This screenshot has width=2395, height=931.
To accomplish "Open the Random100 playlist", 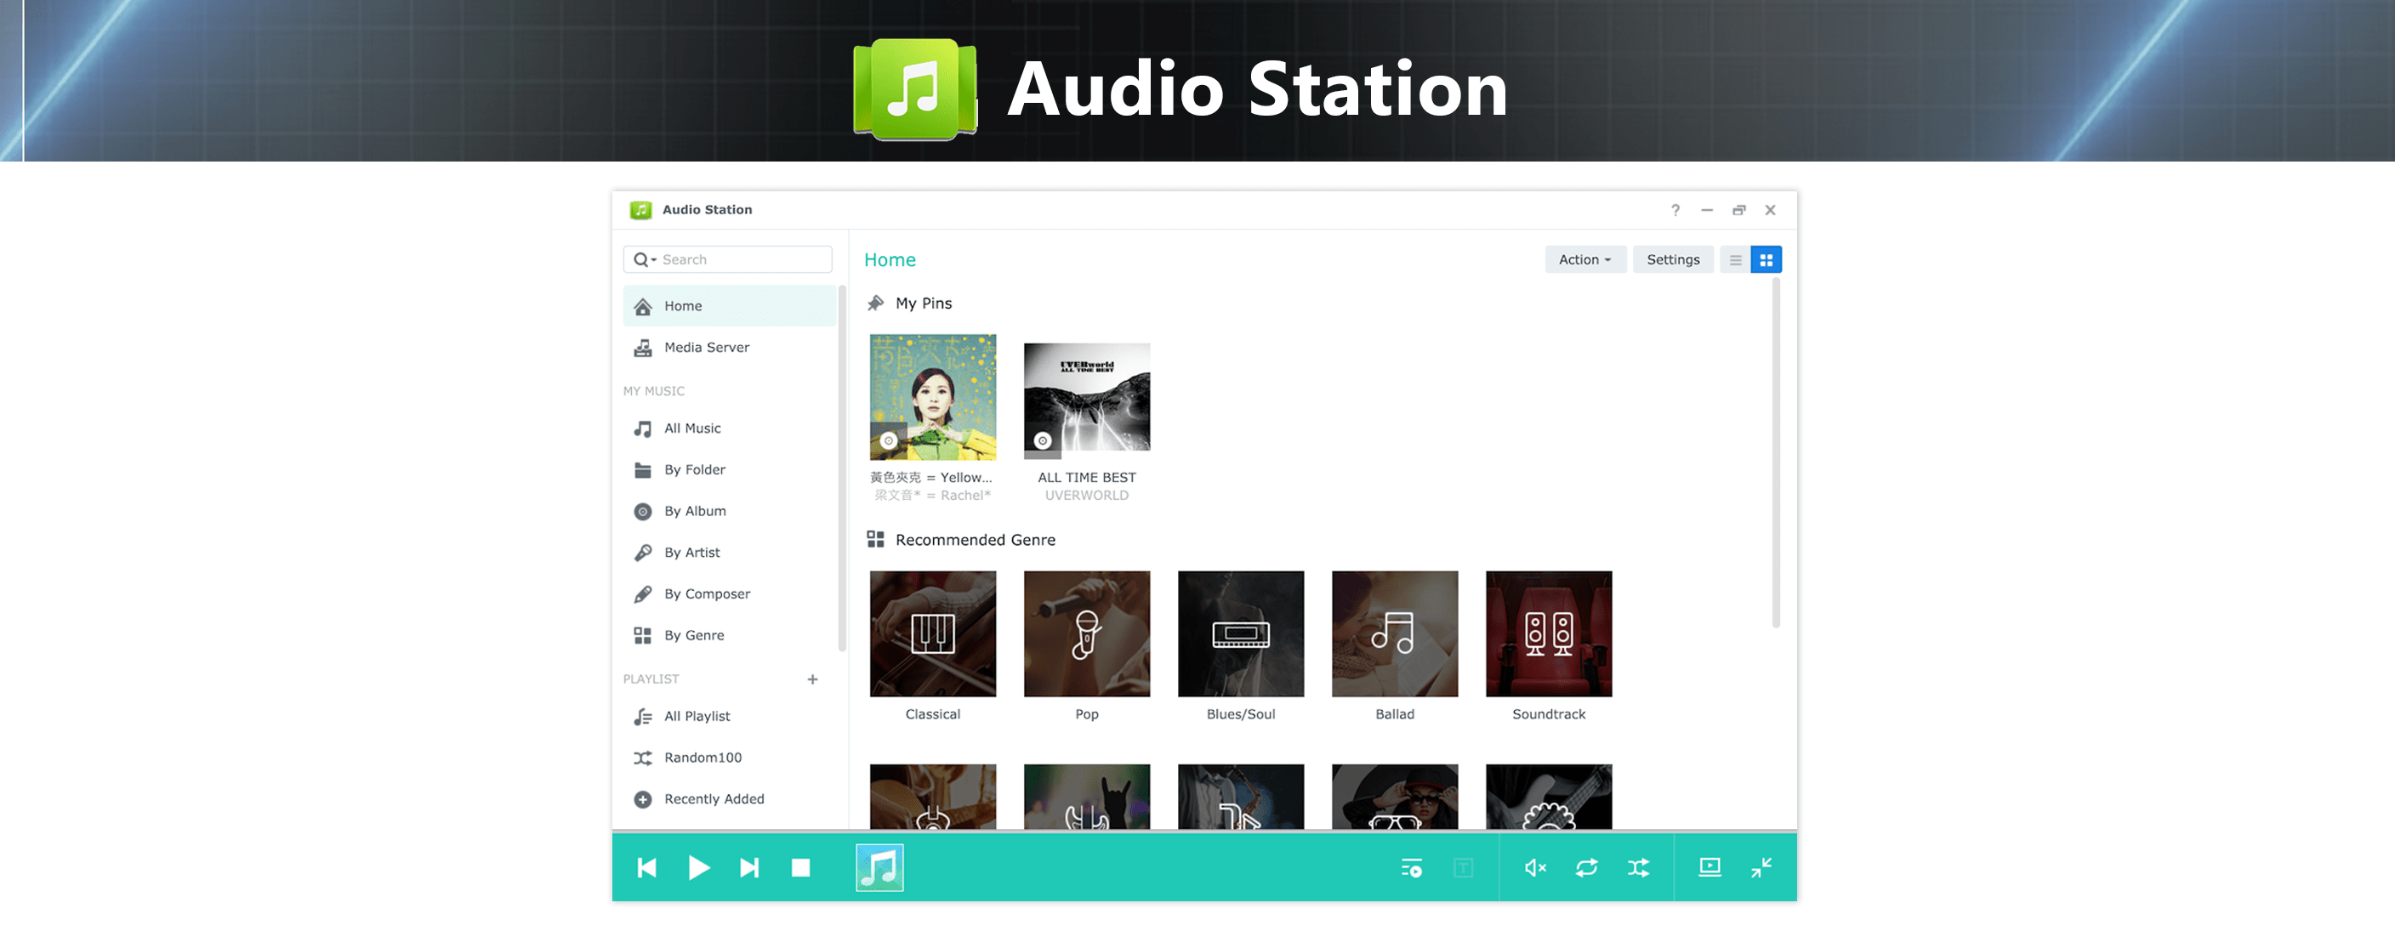I will 702,758.
